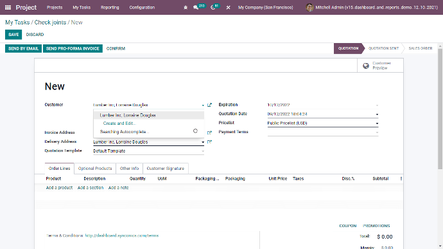Open the activities clock icon

(213, 8)
